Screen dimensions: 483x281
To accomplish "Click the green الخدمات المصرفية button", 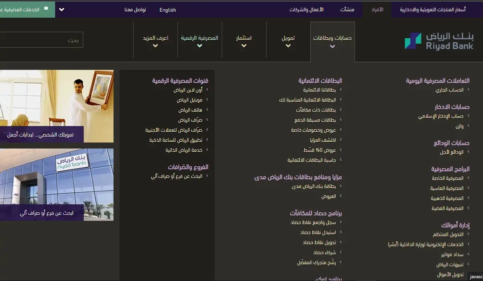I will [x=27, y=9].
